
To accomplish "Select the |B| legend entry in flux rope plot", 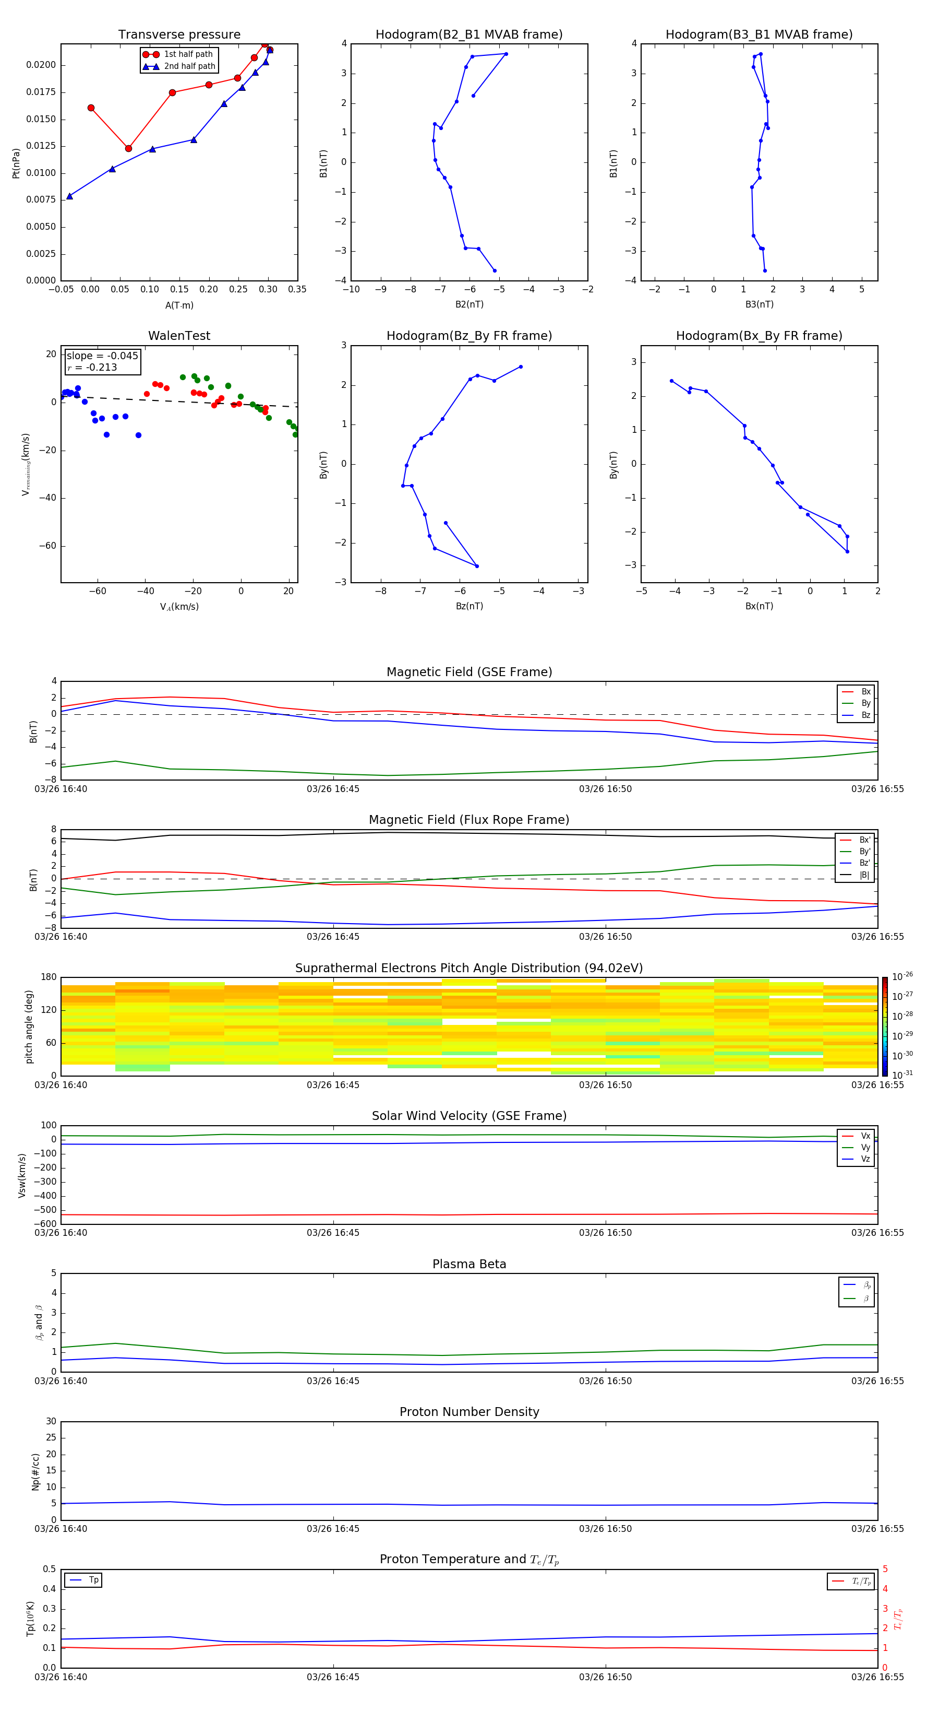I will tap(855, 875).
